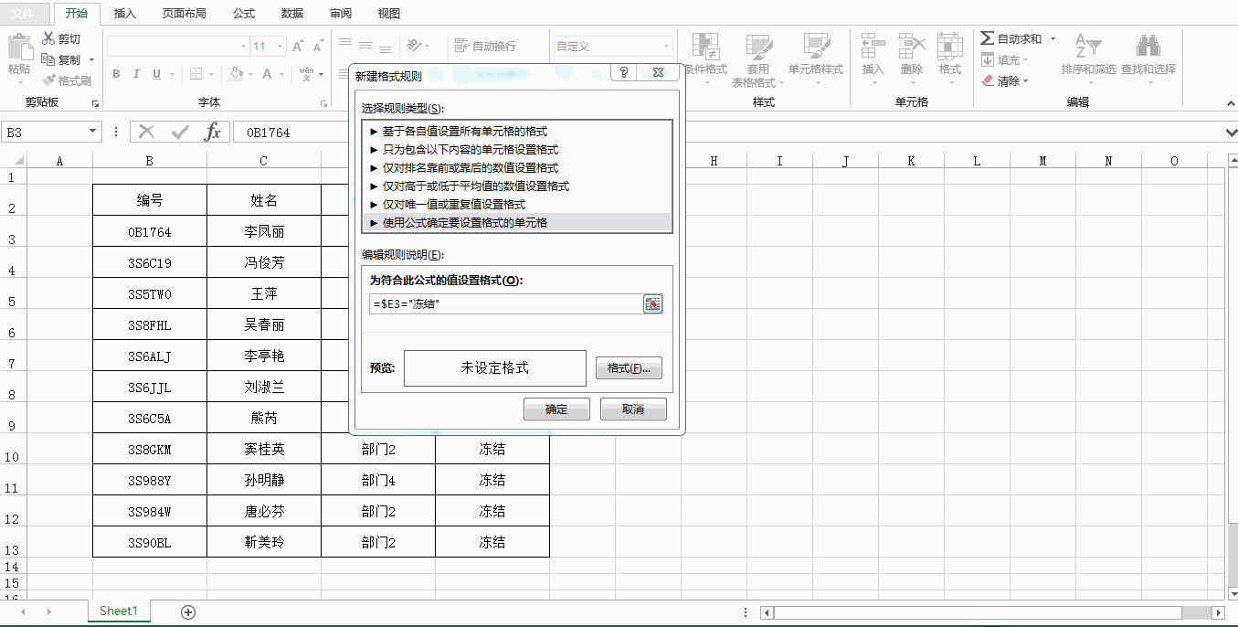Toggle Italic formatting

pyautogui.click(x=137, y=74)
